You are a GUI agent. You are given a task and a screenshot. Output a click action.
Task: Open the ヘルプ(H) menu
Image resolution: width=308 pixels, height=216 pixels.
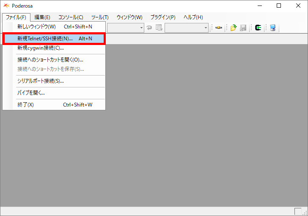click(x=193, y=17)
